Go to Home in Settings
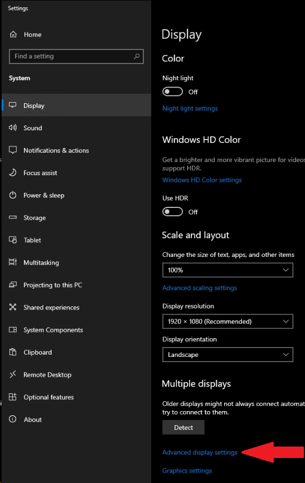Image resolution: width=305 pixels, height=483 pixels. coord(77,34)
